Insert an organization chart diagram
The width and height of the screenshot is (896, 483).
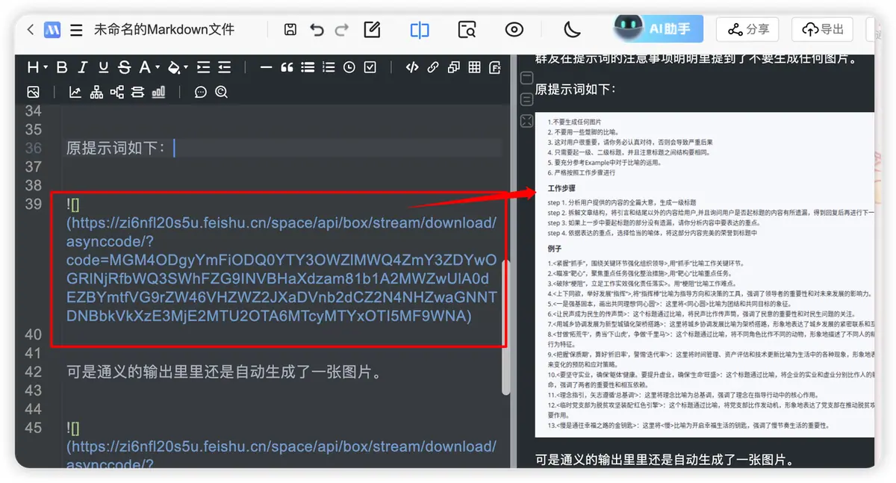click(96, 93)
